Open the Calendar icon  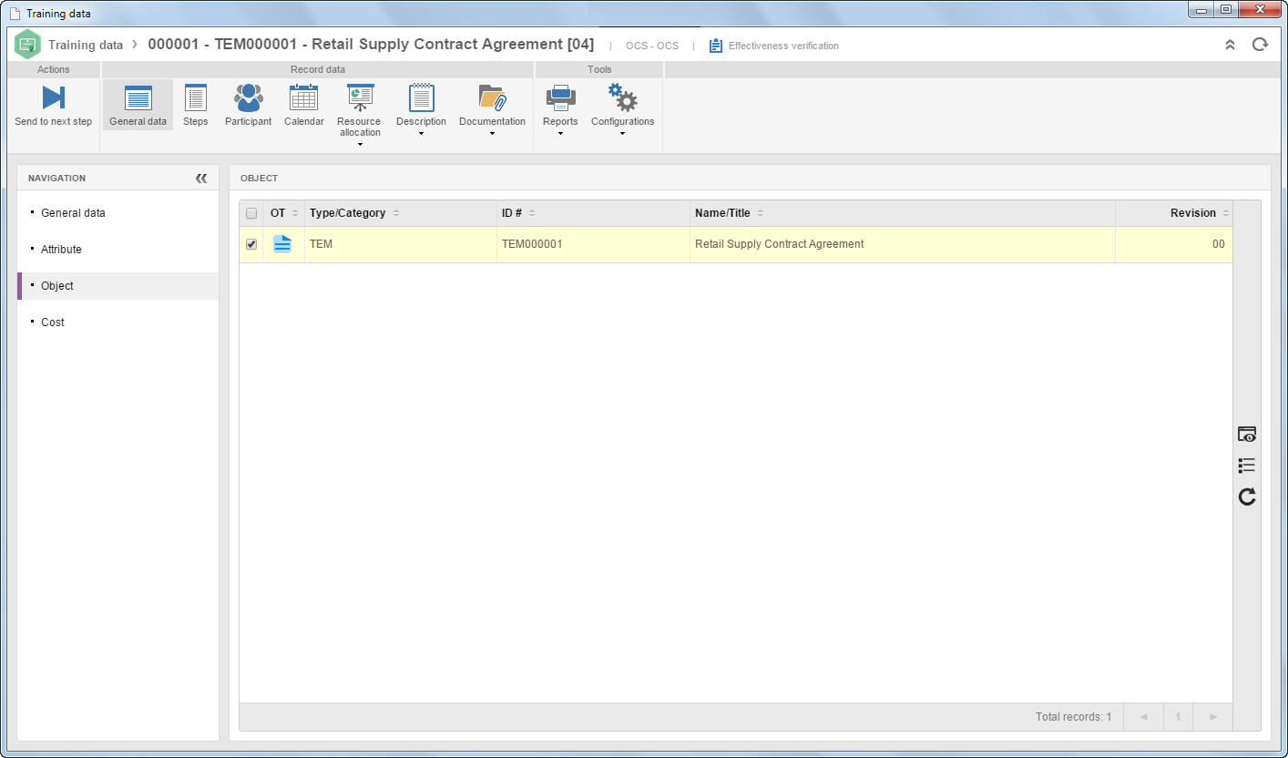tap(303, 97)
